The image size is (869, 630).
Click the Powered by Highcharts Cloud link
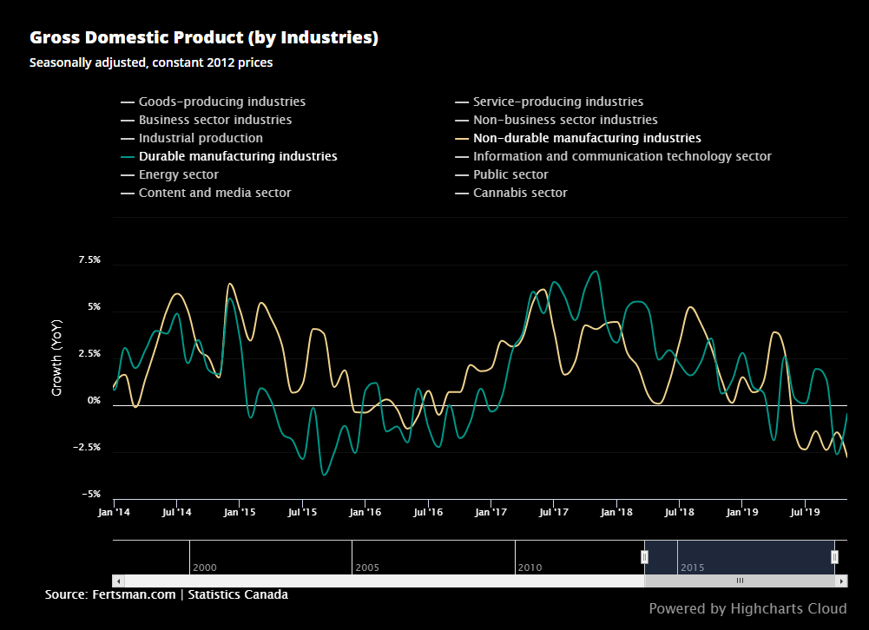(x=748, y=608)
